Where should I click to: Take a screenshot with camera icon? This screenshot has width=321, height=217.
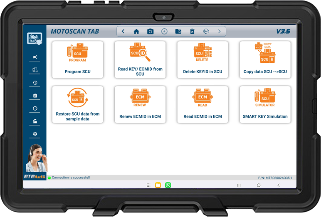point(150,31)
